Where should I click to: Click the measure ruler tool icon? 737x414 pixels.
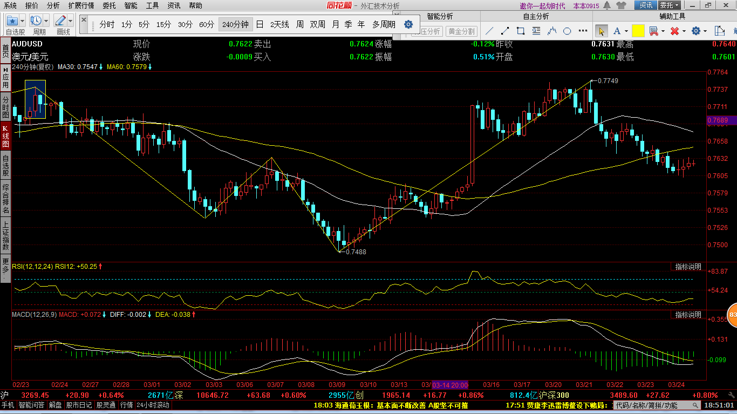(x=720, y=31)
